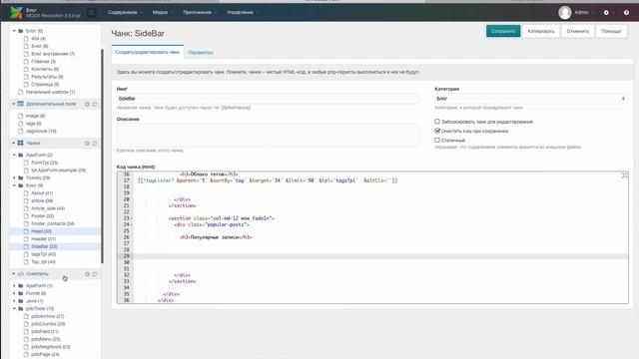The width and height of the screenshot is (639, 359).
Task: Click the square action icon beside Чанки
Action: [95, 144]
